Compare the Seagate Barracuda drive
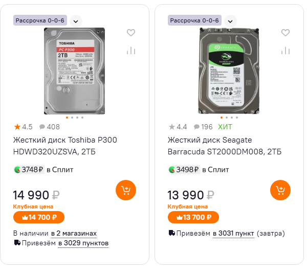 286,51
